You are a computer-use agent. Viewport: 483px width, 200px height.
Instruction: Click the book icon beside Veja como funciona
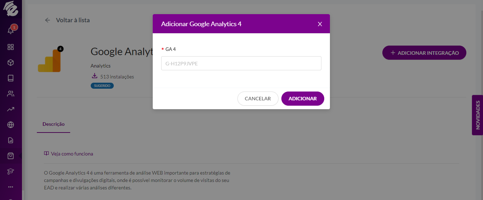(46, 154)
